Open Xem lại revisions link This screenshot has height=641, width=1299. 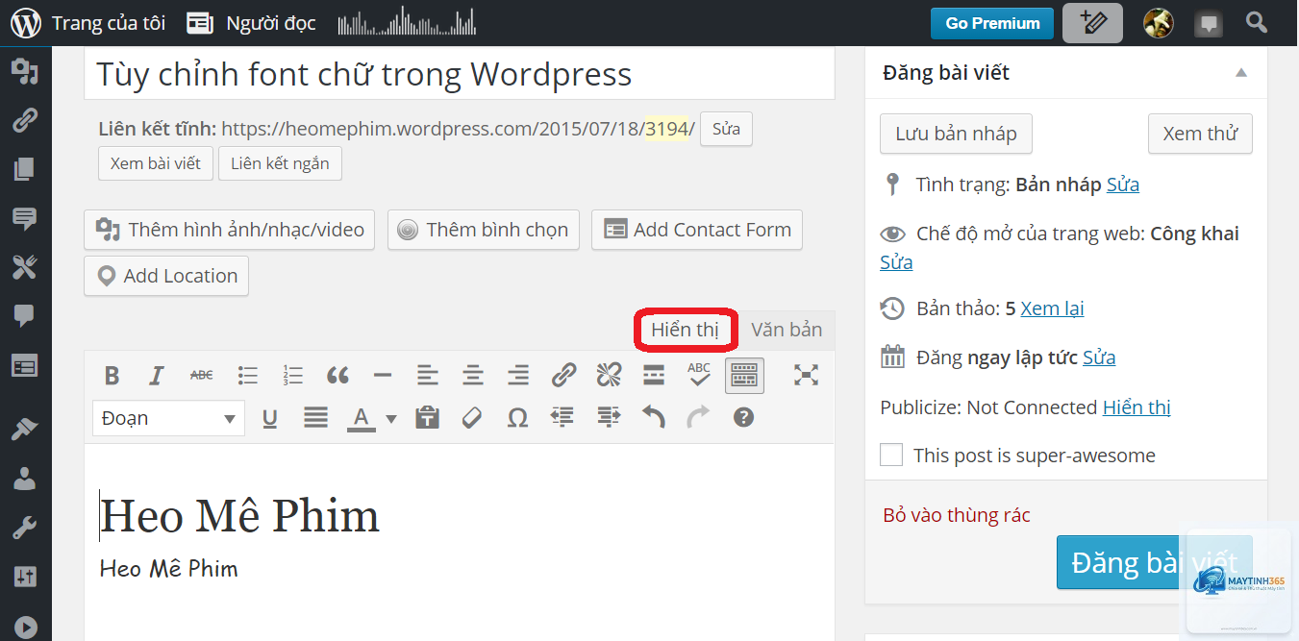1052,308
